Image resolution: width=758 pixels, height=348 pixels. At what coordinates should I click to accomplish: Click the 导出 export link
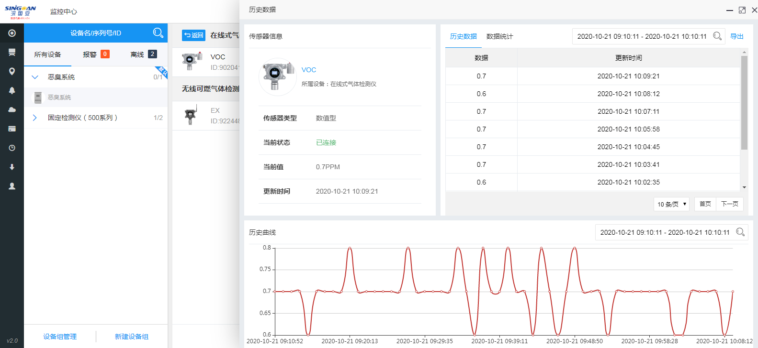pyautogui.click(x=736, y=36)
